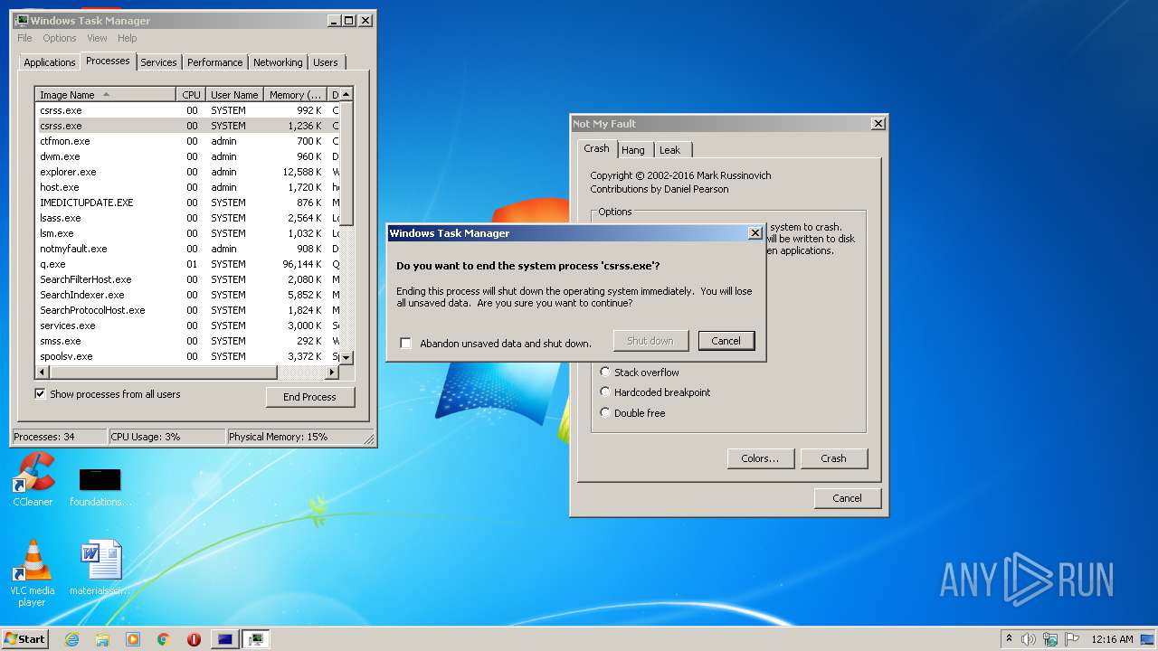Select the Hardcoded breakpoint radio option
Image resolution: width=1158 pixels, height=651 pixels.
point(605,392)
